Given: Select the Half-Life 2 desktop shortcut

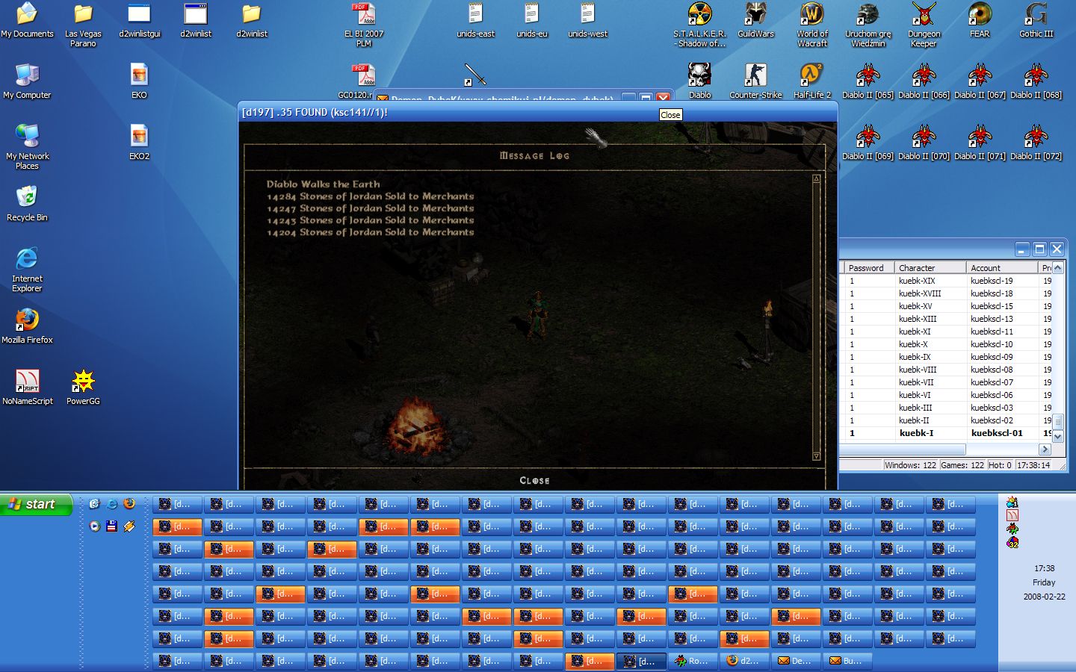Looking at the screenshot, I should point(811,81).
